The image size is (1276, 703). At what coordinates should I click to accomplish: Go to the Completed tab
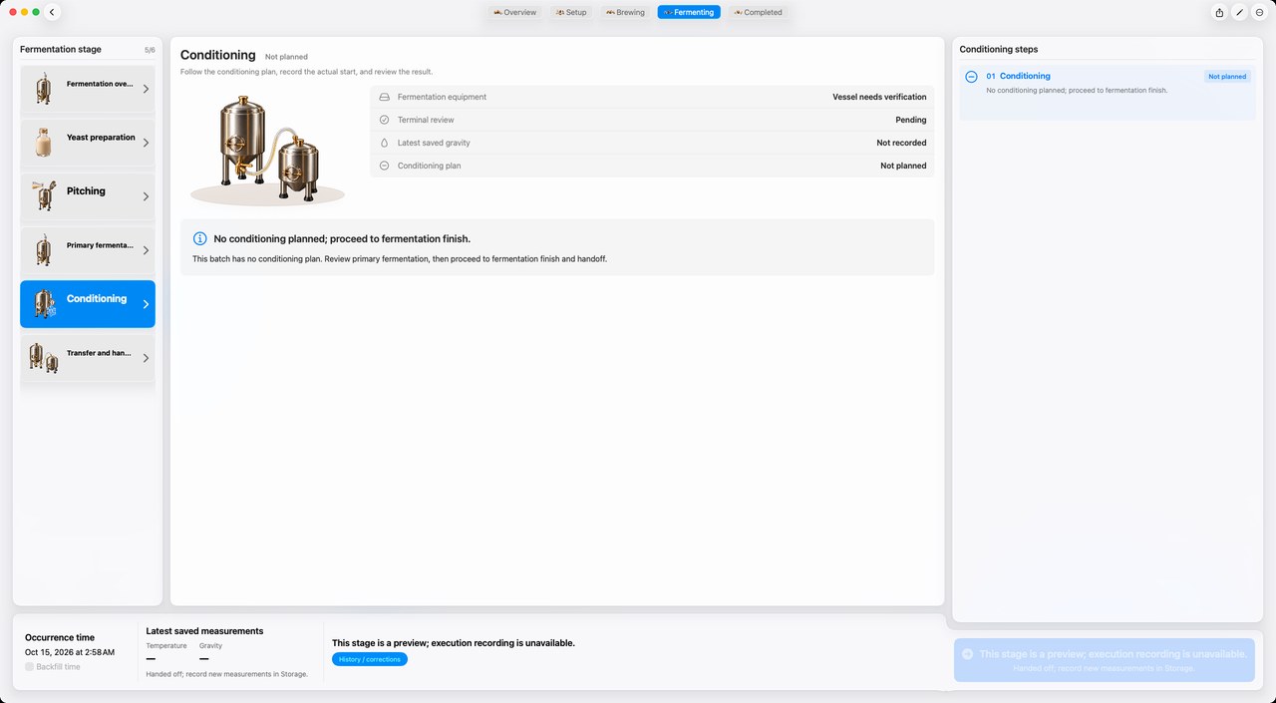758,12
